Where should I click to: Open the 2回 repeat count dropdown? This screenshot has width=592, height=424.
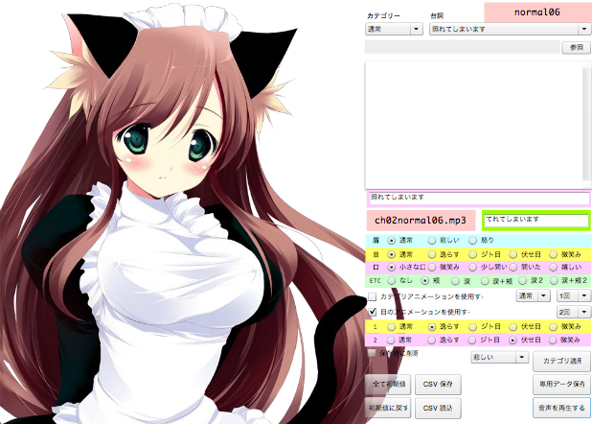click(574, 312)
